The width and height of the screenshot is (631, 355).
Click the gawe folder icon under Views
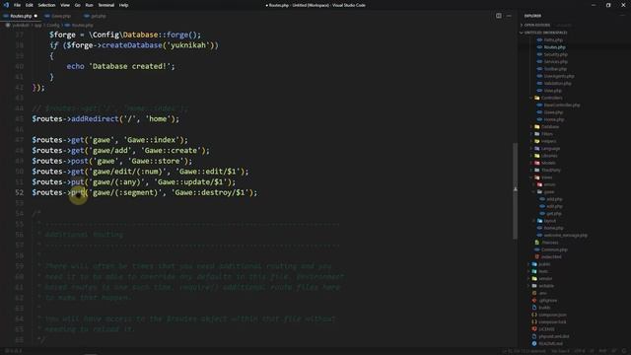coord(539,192)
